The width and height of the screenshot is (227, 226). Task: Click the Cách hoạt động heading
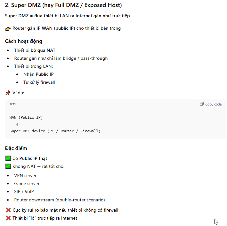click(x=23, y=41)
